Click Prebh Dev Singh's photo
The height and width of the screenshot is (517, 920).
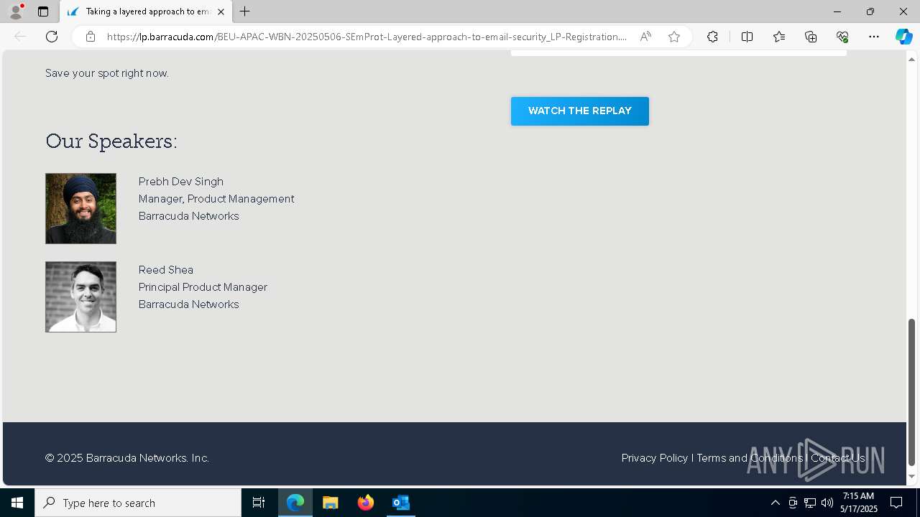click(80, 208)
